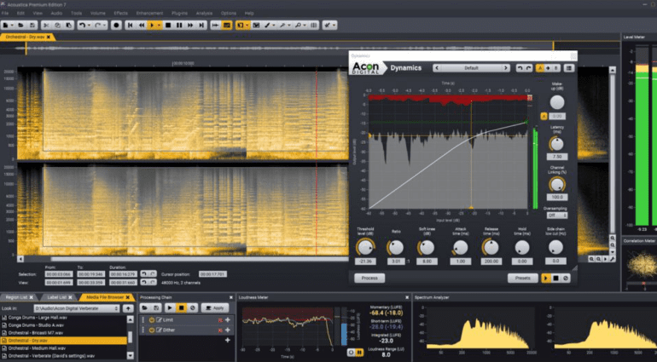Click the Undo arrow in the main toolbar

point(83,25)
